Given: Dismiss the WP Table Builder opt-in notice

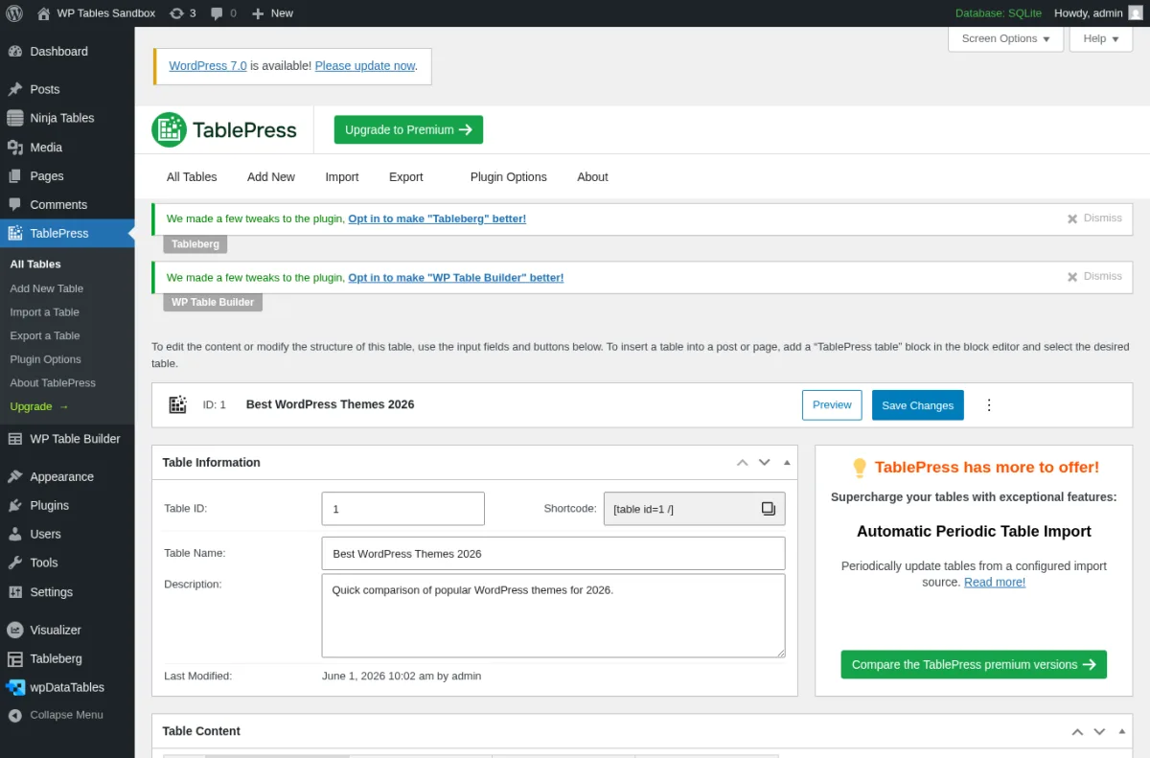Looking at the screenshot, I should pyautogui.click(x=1094, y=276).
